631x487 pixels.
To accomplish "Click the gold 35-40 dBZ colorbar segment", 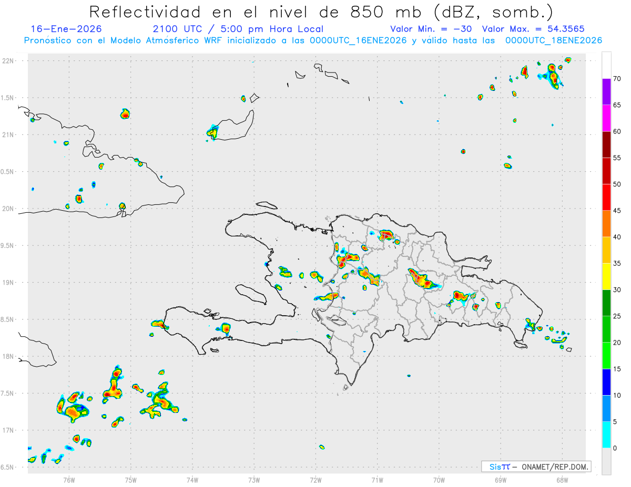I will (x=606, y=250).
